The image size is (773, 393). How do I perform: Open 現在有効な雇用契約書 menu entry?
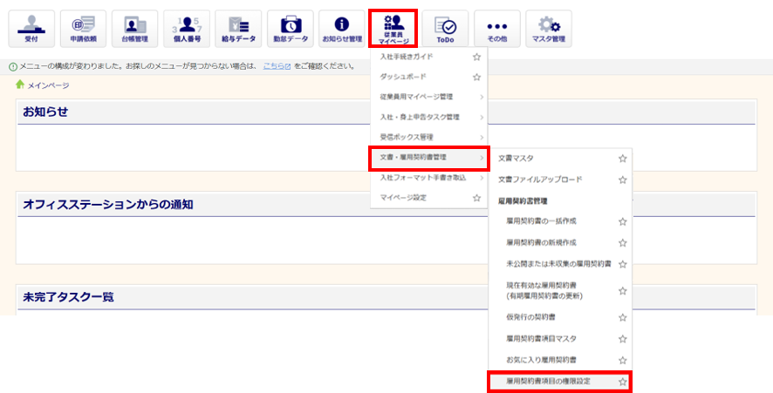point(544,291)
